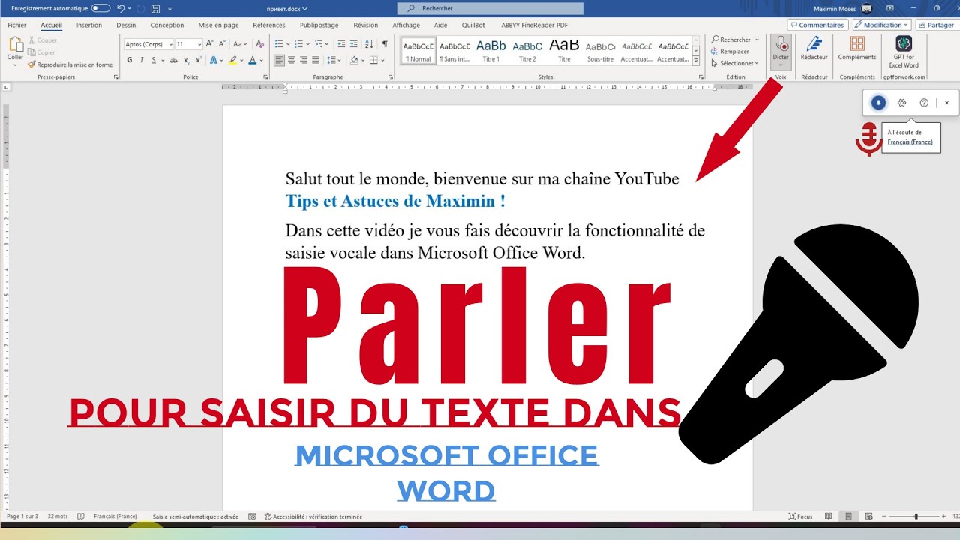Align text right
Screen dimensions: 960x540
click(303, 60)
